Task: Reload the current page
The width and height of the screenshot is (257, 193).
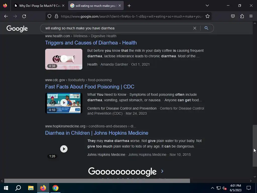Action: point(24,16)
